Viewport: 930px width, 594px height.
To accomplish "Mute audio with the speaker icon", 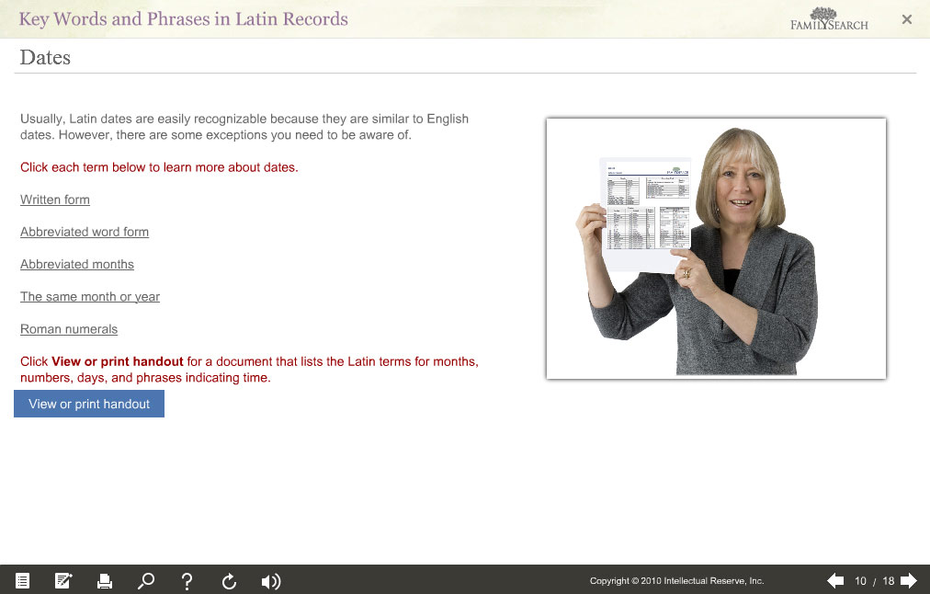I will pyautogui.click(x=270, y=580).
